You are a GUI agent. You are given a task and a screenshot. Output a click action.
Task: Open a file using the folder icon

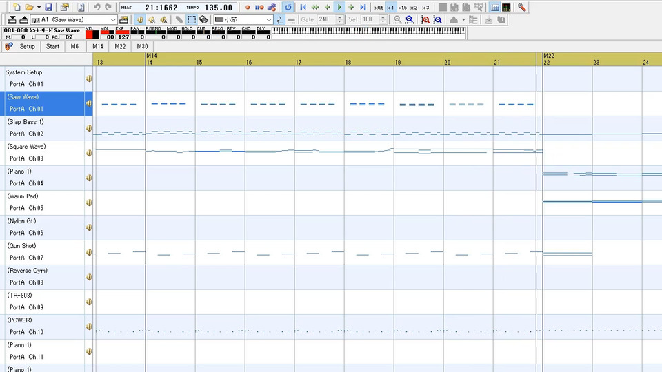click(29, 7)
